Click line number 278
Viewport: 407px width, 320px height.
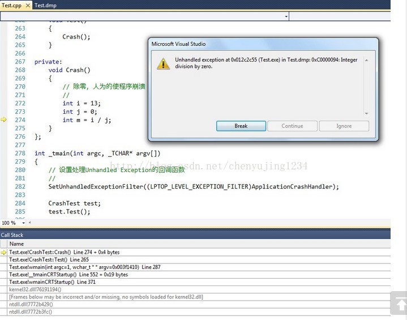coord(20,153)
